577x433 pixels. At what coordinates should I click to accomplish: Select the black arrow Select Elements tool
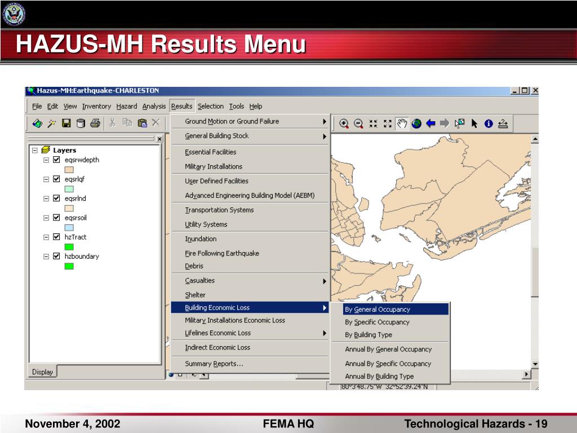coord(474,123)
